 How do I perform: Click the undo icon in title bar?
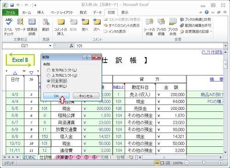click(18, 5)
